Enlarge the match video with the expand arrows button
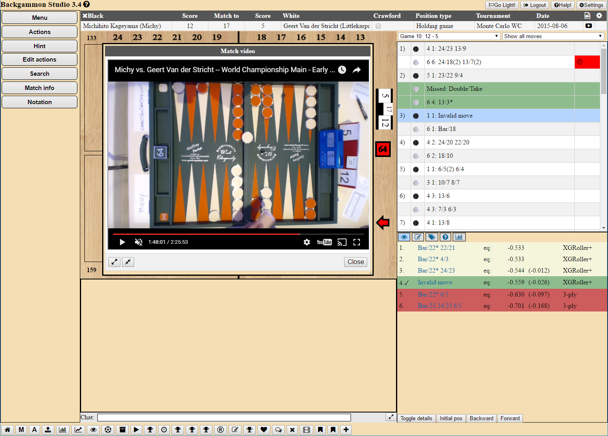This screenshot has height=436, width=608. pos(115,262)
